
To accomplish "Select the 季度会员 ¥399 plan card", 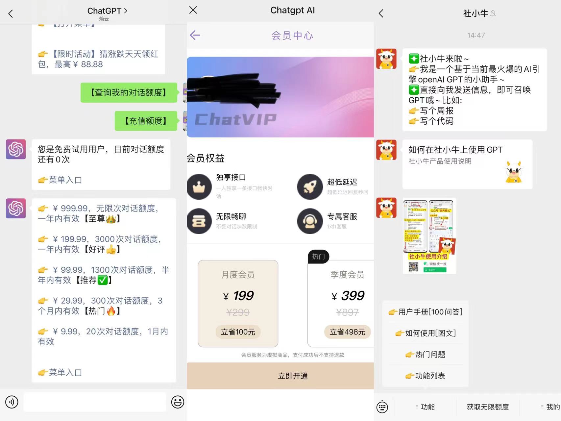I will pyautogui.click(x=342, y=303).
